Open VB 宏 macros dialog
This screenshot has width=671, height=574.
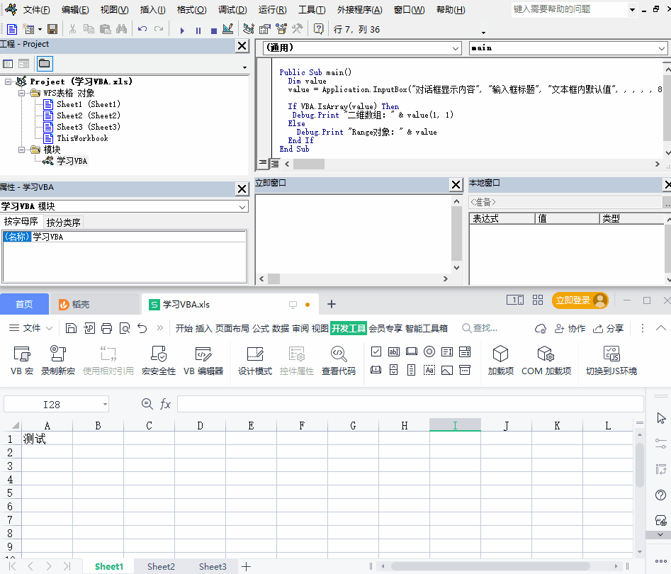pos(22,361)
